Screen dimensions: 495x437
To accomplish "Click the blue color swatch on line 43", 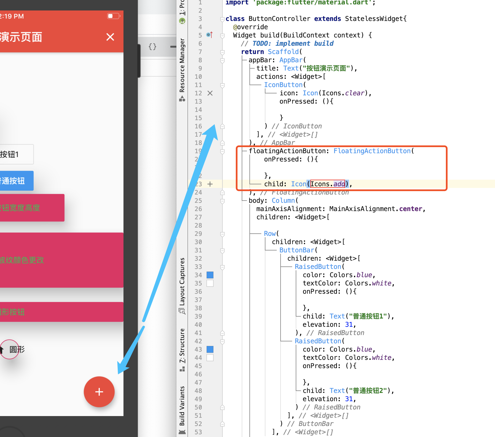I will coord(210,349).
